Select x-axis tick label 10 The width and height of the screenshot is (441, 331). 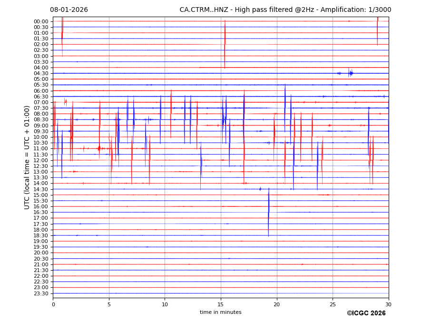pyautogui.click(x=165, y=304)
